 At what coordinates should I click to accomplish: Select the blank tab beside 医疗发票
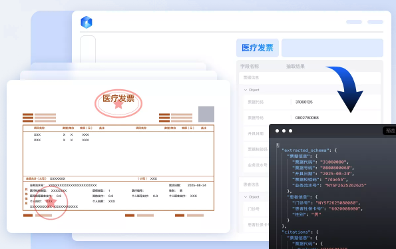point(332,48)
